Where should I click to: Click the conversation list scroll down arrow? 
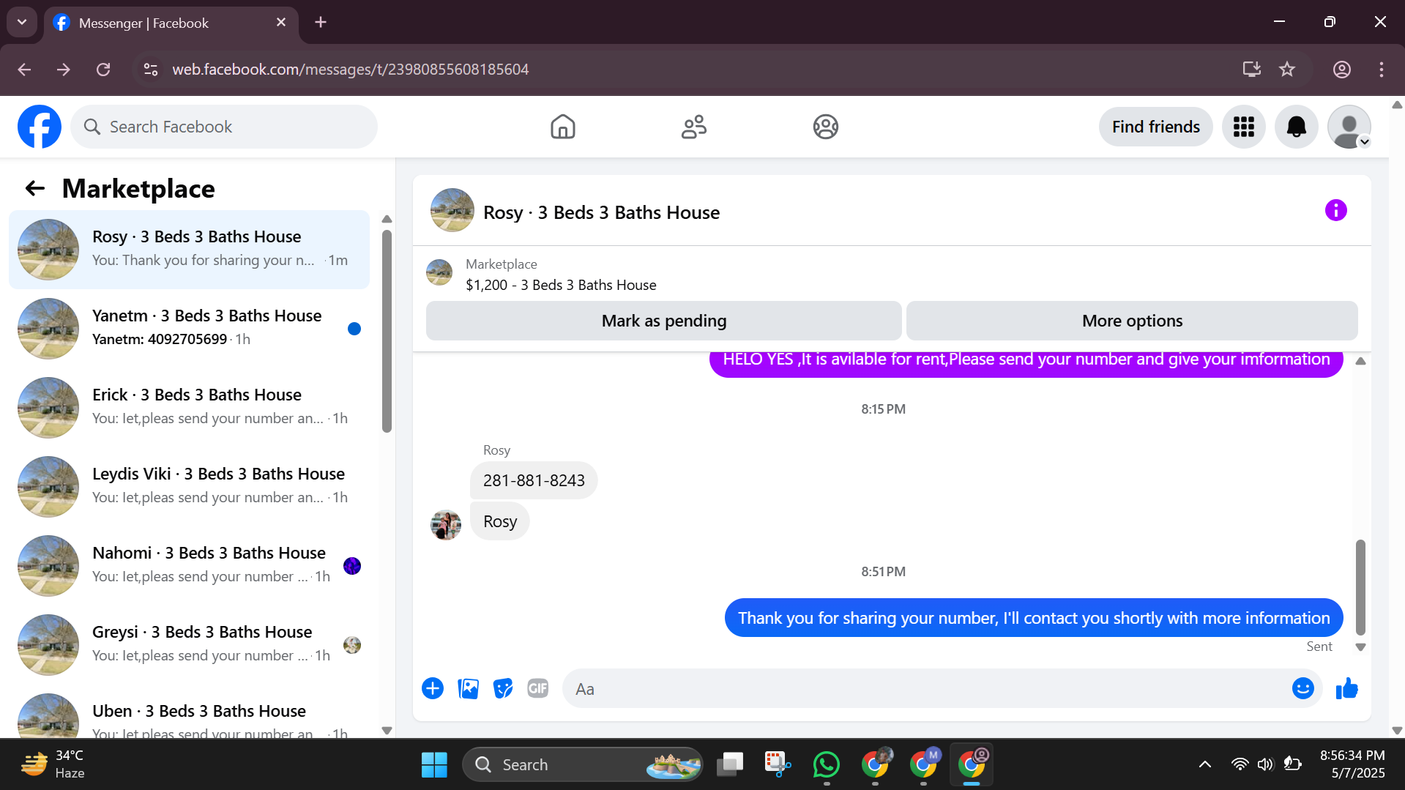pos(387,730)
